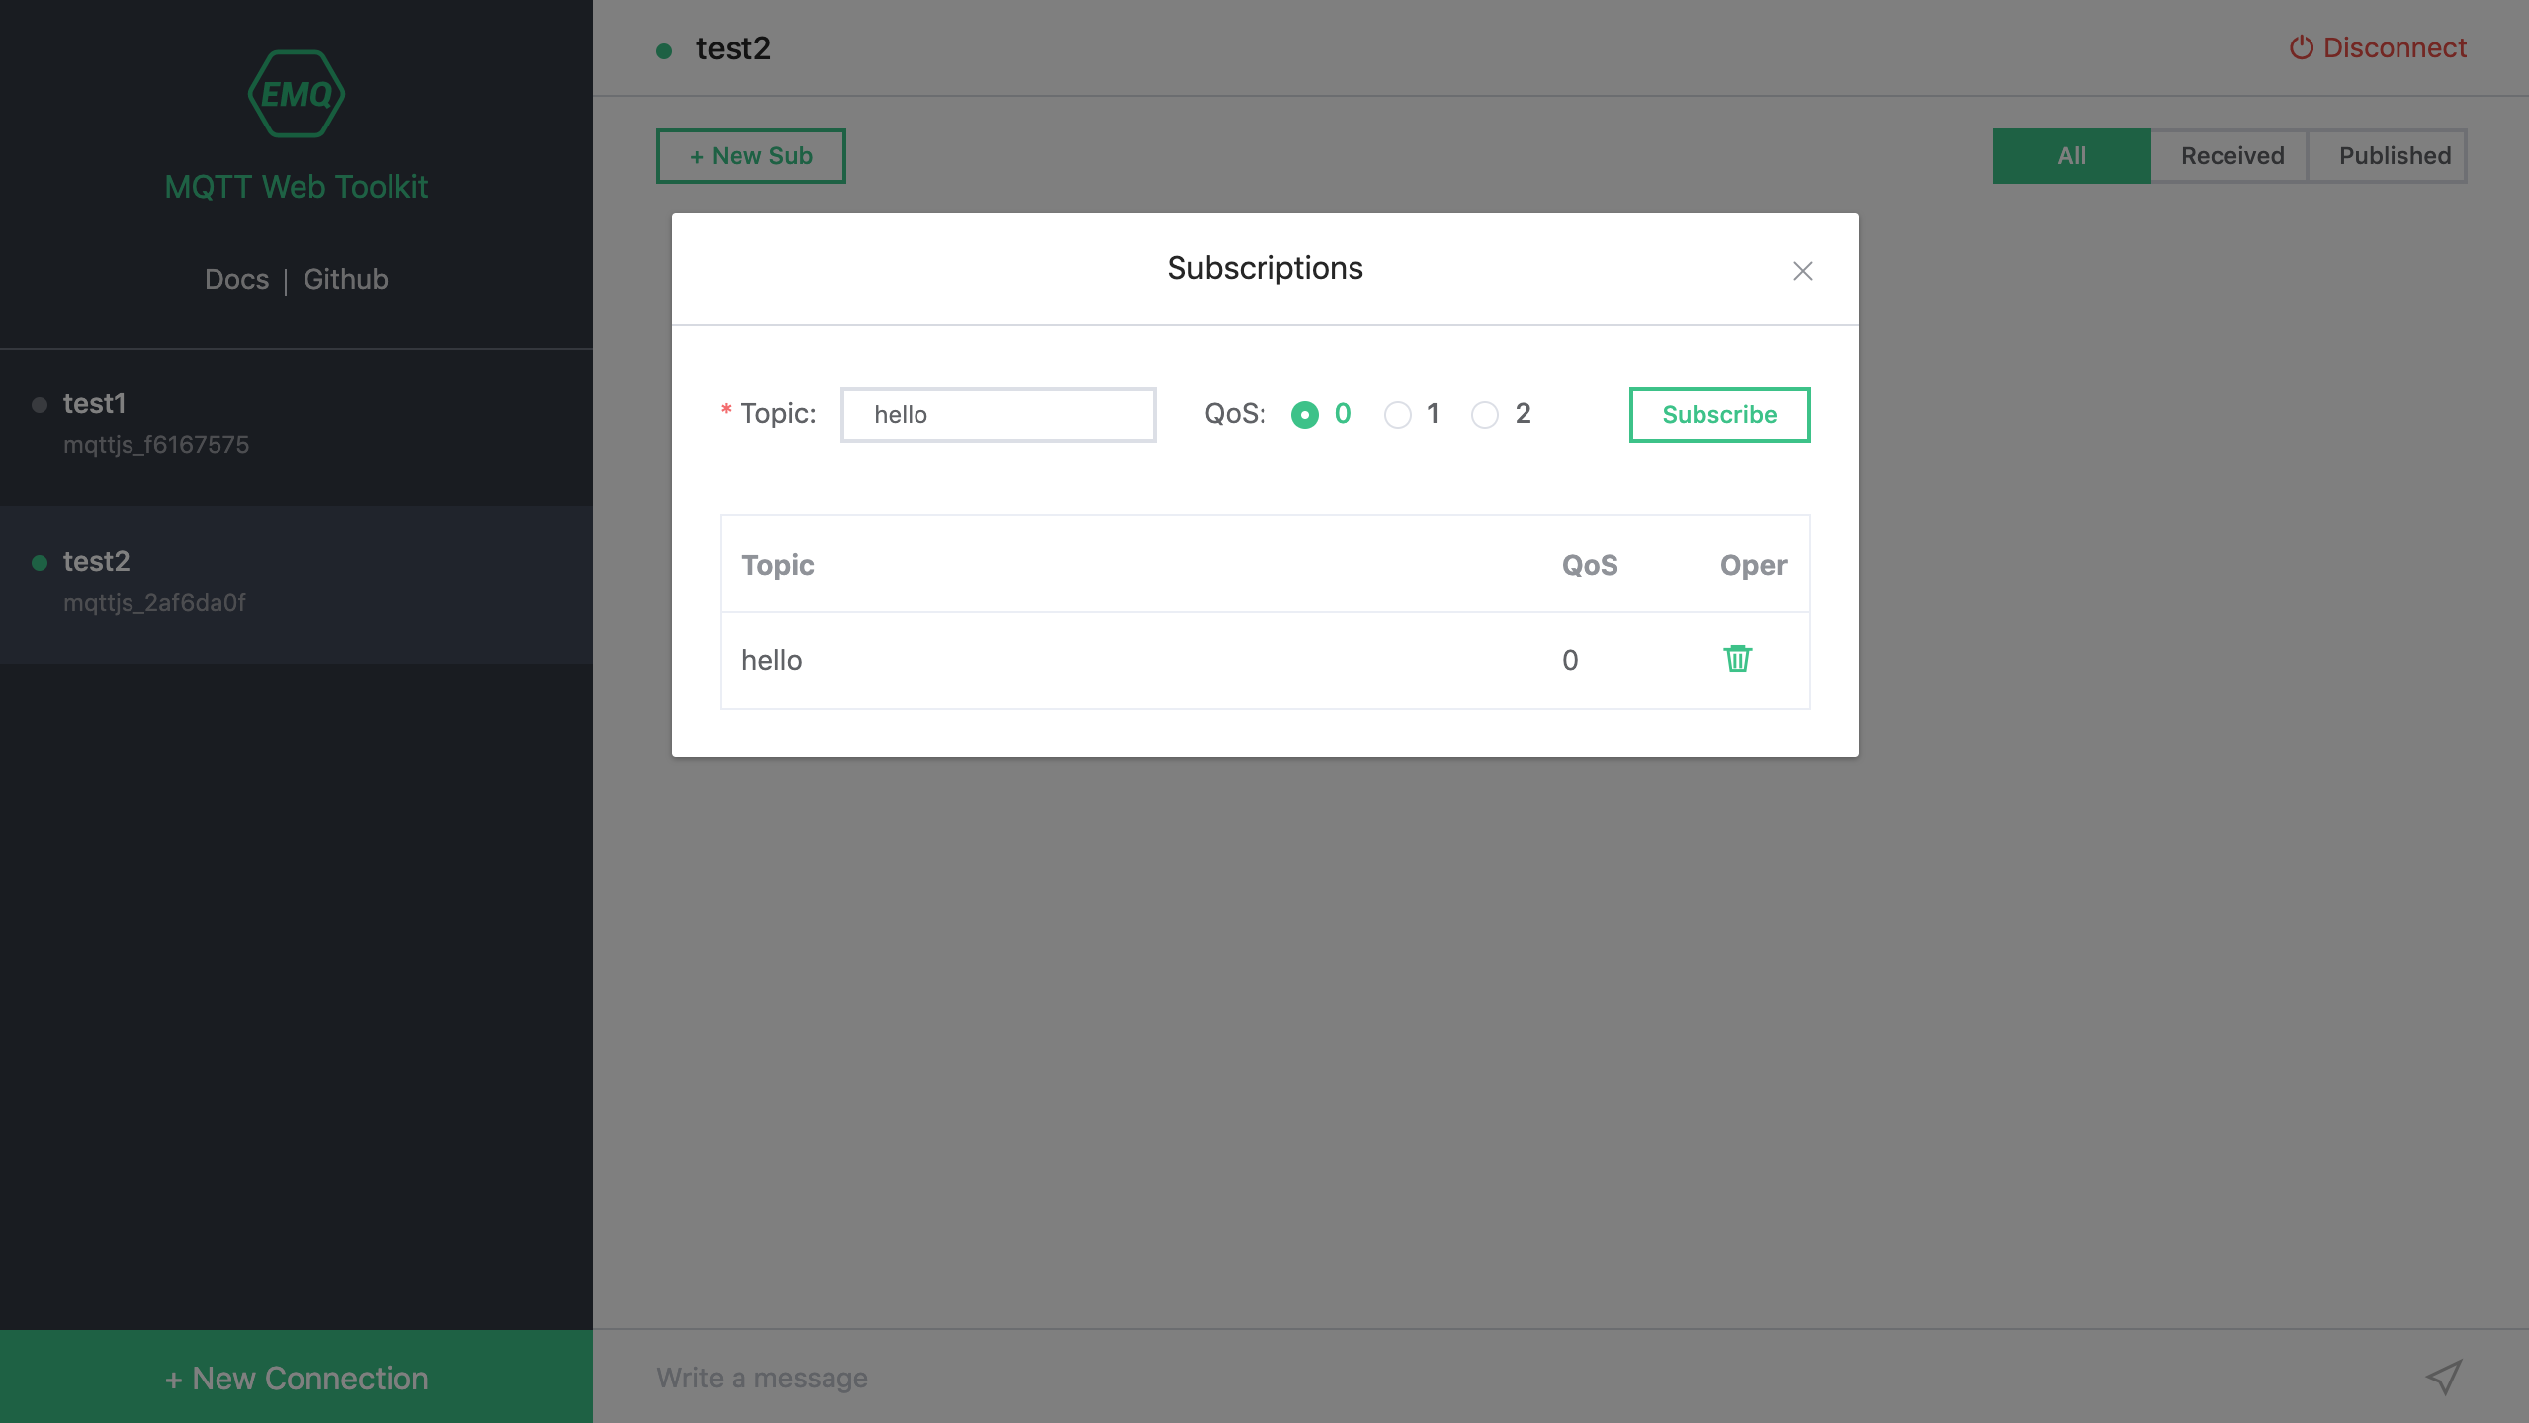
Task: Close the Subscriptions dialog
Action: tap(1801, 270)
